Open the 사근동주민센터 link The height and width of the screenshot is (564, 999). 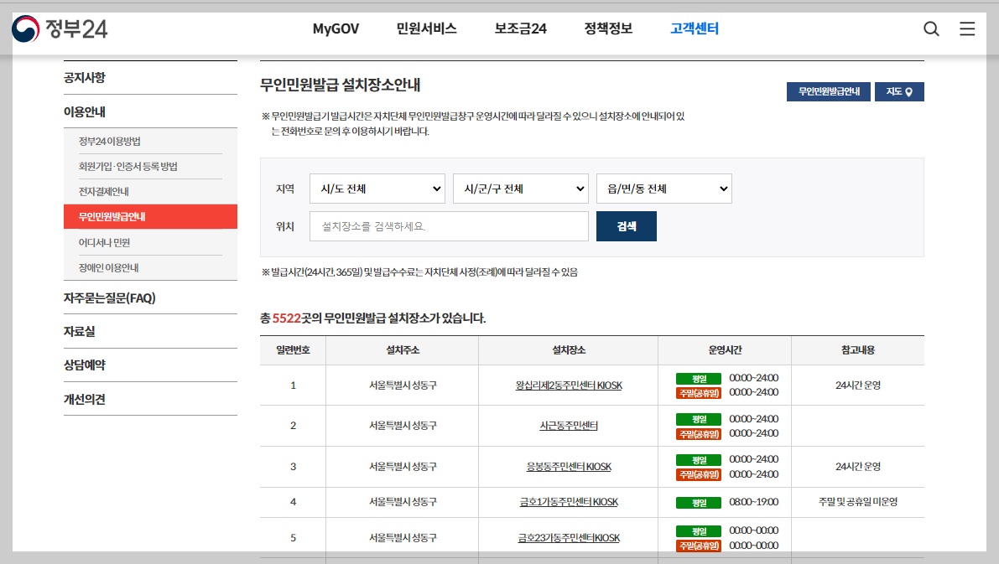tap(568, 425)
